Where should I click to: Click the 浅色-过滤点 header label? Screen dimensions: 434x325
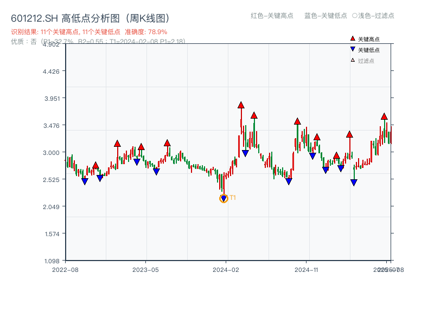[x=376, y=16]
